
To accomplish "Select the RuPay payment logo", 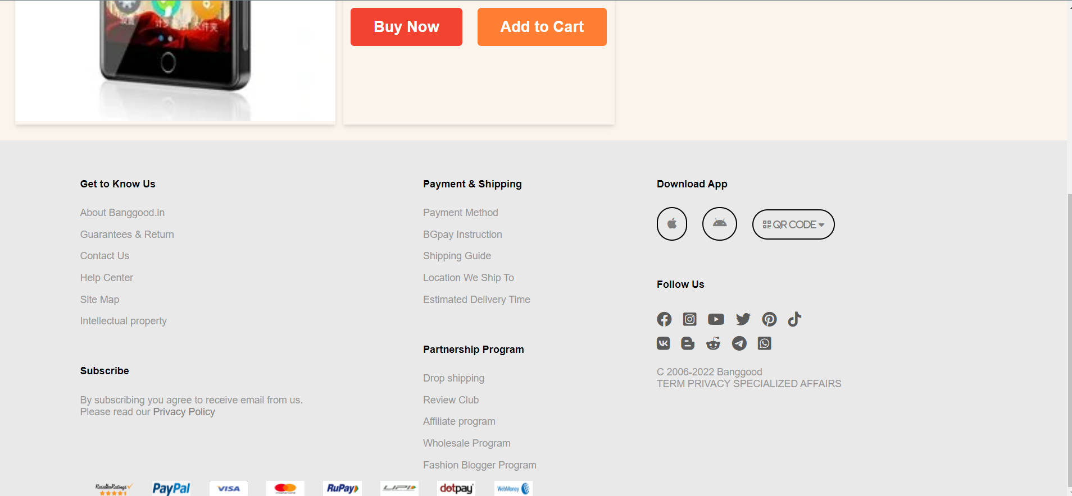I will tap(342, 488).
